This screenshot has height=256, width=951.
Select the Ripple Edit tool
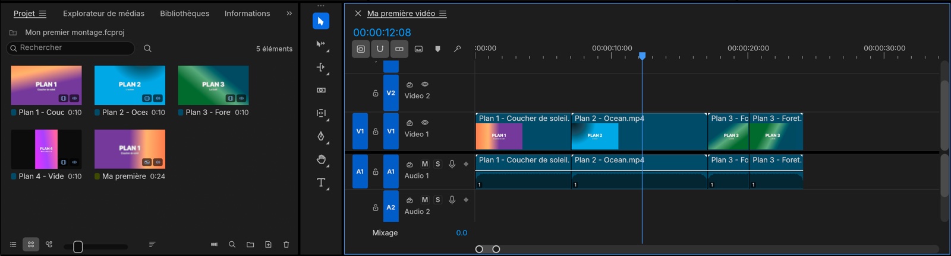[x=321, y=67]
